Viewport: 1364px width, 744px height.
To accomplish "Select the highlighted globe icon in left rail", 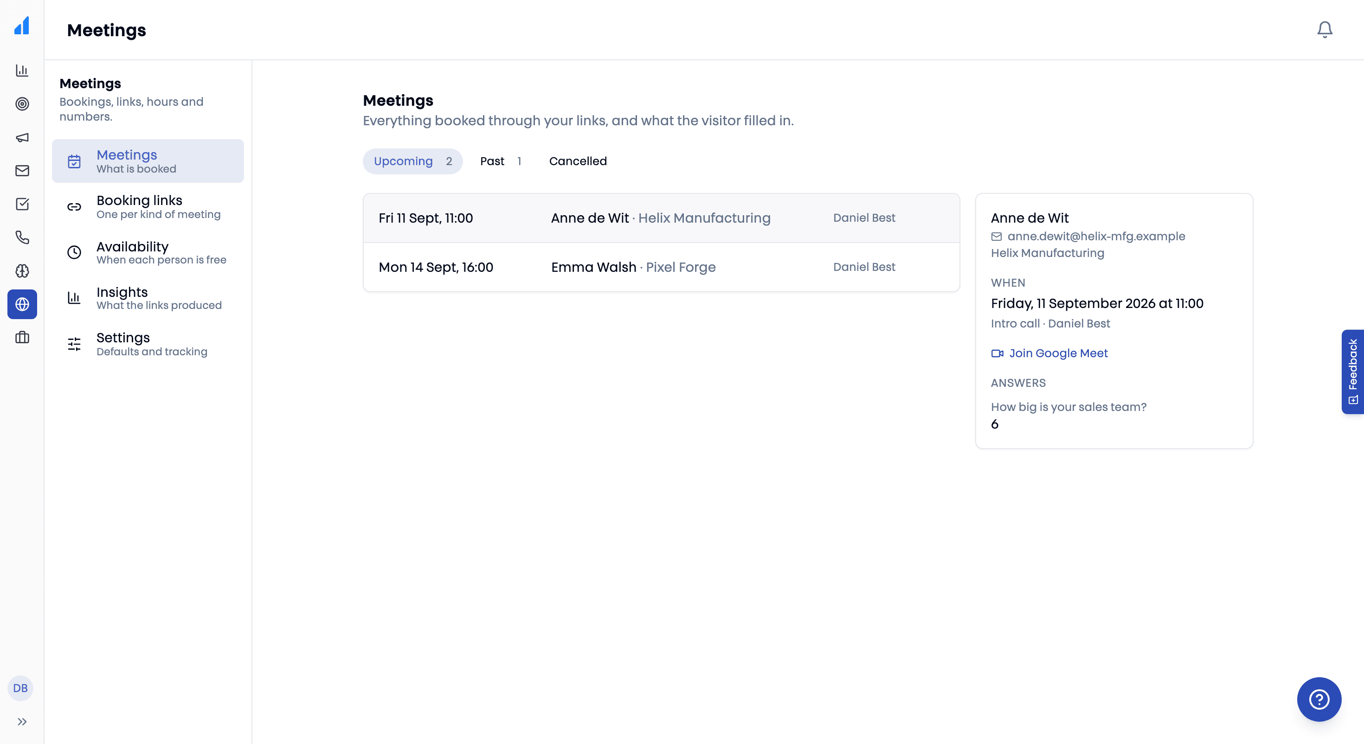I will pos(22,304).
